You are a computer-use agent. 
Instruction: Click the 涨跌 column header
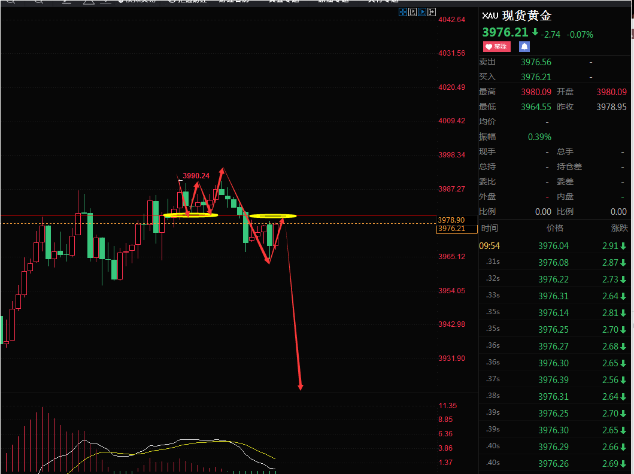620,228
